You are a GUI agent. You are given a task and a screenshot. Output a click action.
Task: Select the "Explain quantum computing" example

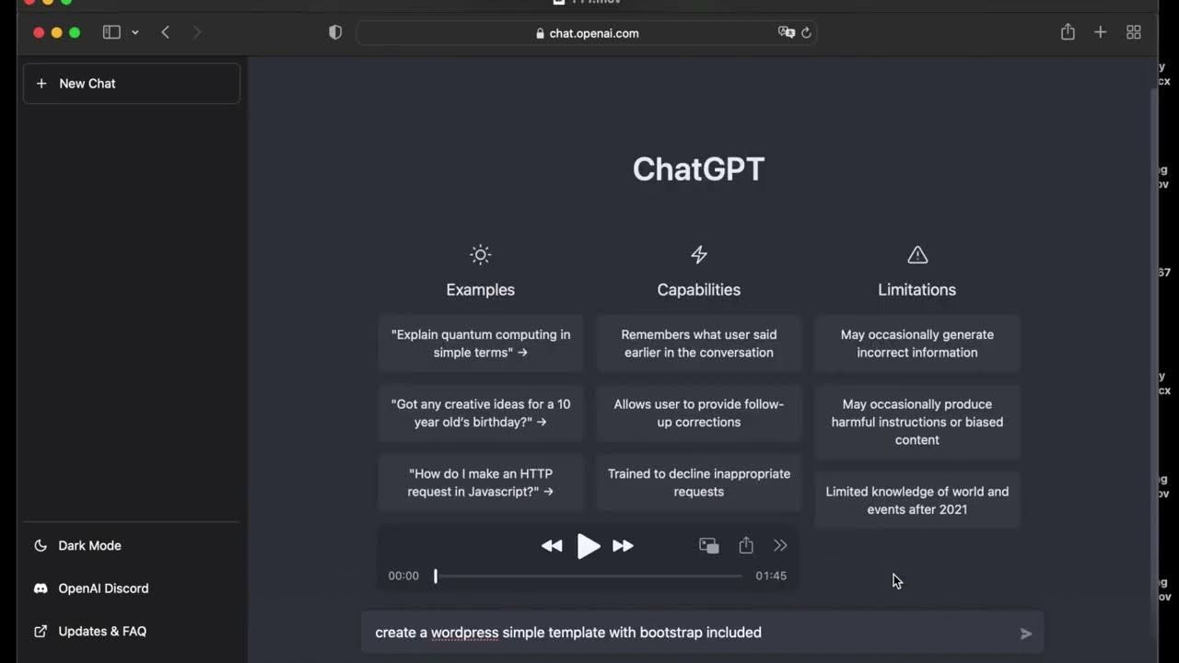pyautogui.click(x=480, y=343)
